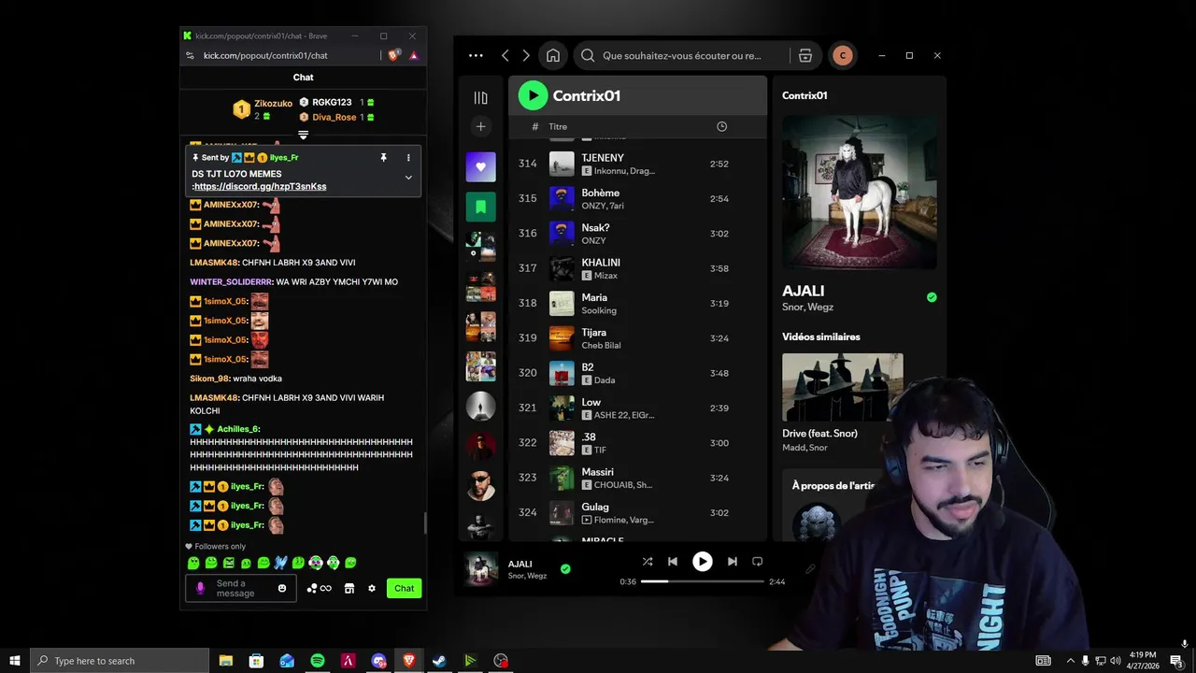
Task: Click the Achilles_6 username in the chat
Action: (x=238, y=429)
